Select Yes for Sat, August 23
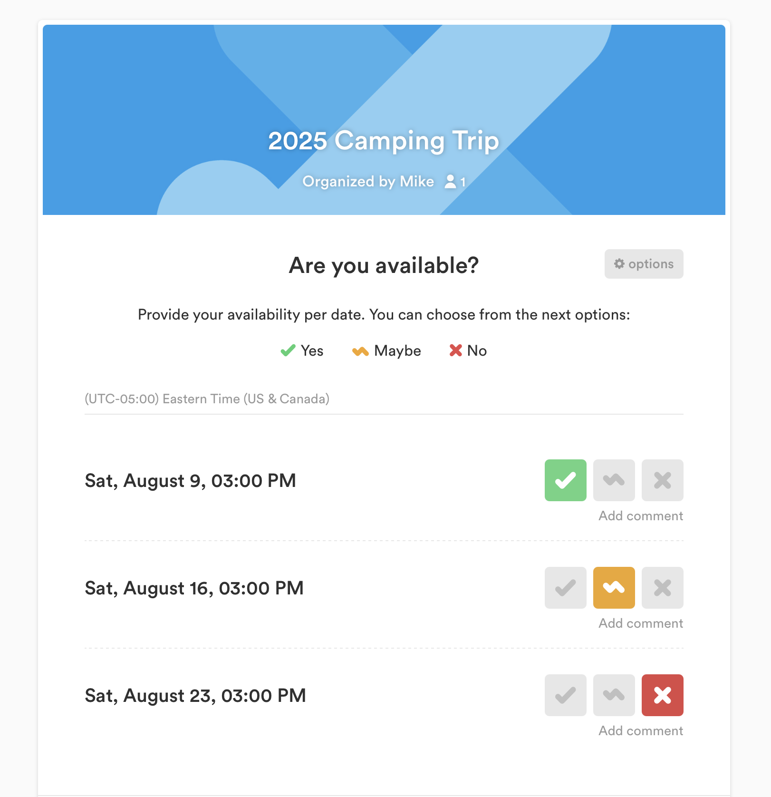The width and height of the screenshot is (771, 797). [565, 696]
